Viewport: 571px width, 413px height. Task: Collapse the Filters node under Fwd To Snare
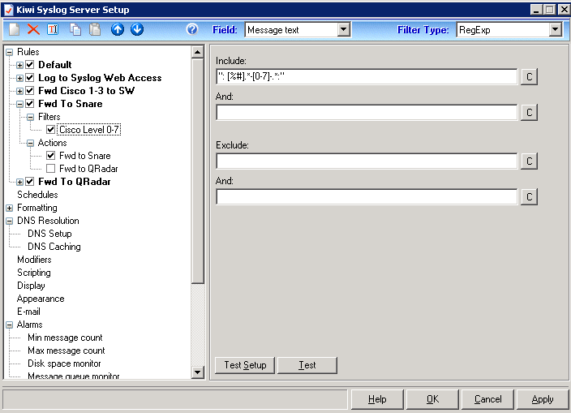(x=31, y=118)
